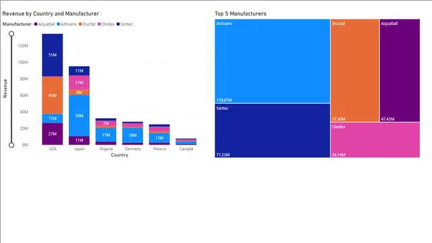Viewport: 432px width, 243px height.
Task: Click the Japan Artisans 50M bar segment
Action: coord(79,115)
